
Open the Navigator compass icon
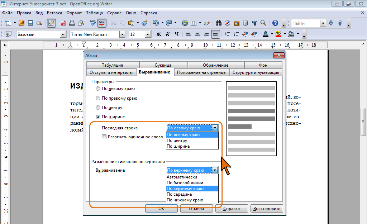(227, 23)
